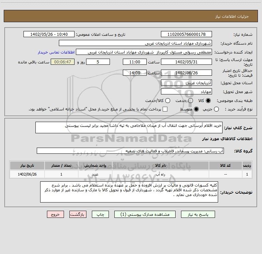Select the کالا radio button

point(208,101)
